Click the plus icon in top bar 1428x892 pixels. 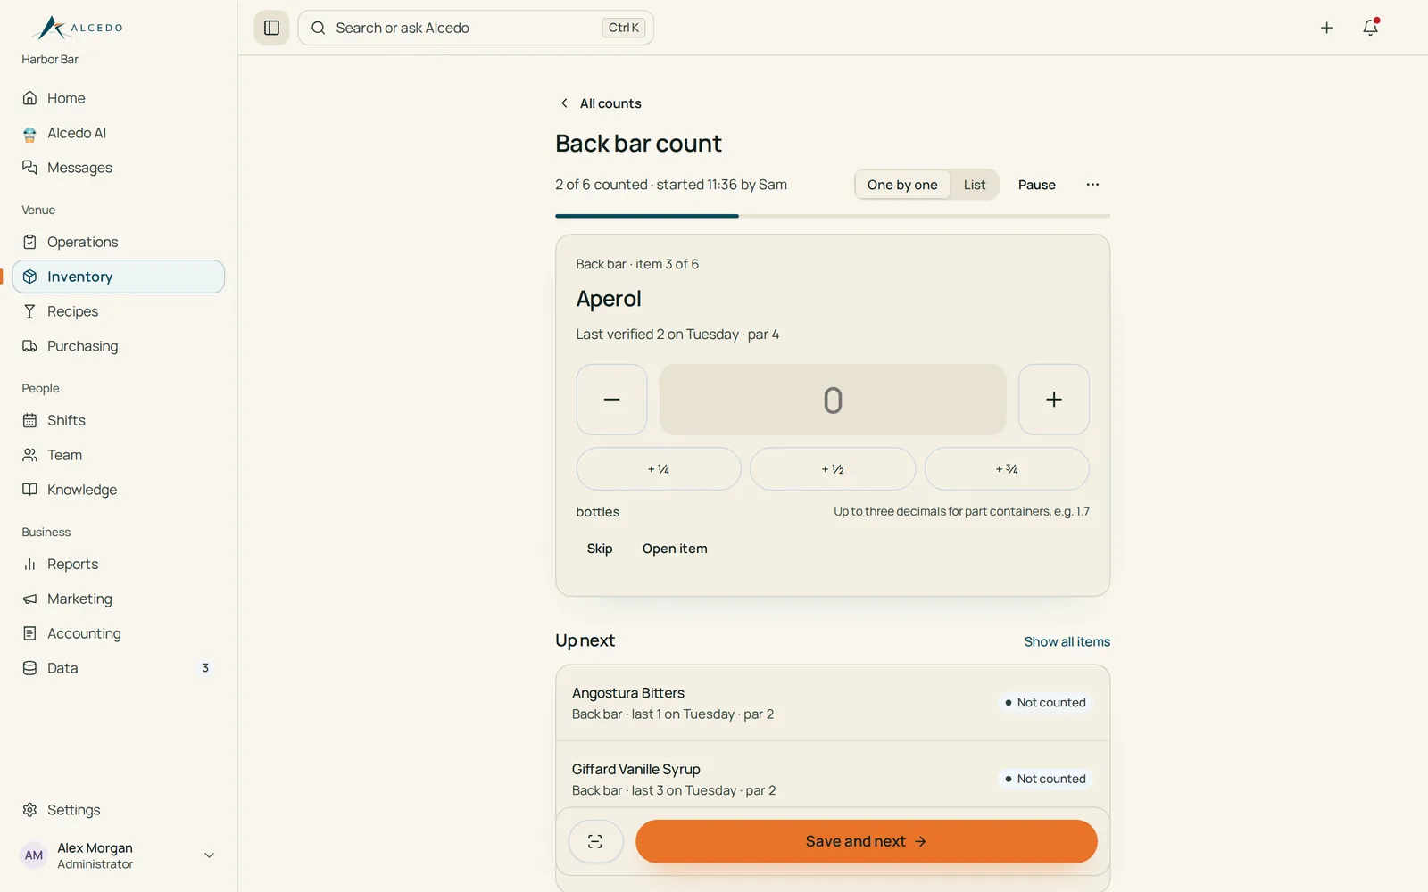click(x=1326, y=28)
